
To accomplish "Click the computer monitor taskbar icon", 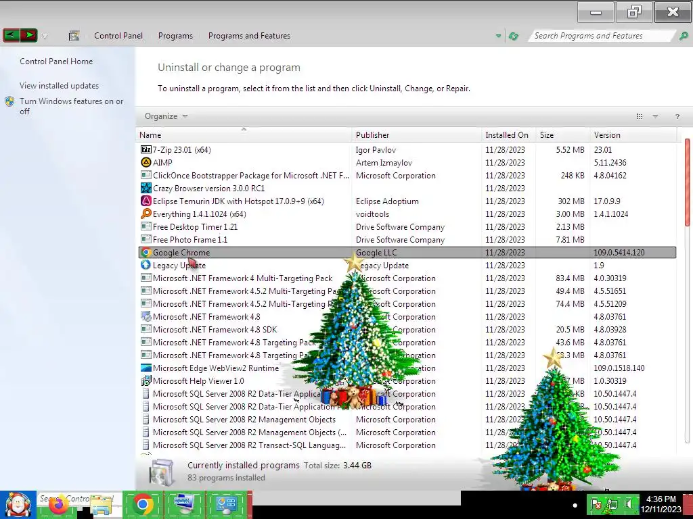I will pos(184,504).
